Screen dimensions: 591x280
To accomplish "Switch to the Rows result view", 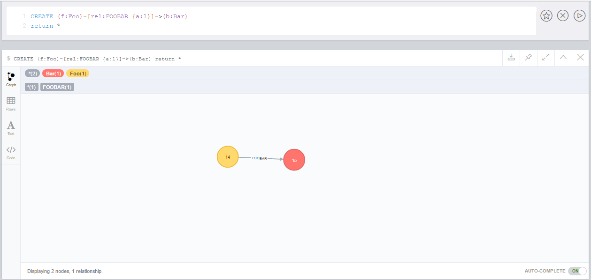I will (x=11, y=103).
